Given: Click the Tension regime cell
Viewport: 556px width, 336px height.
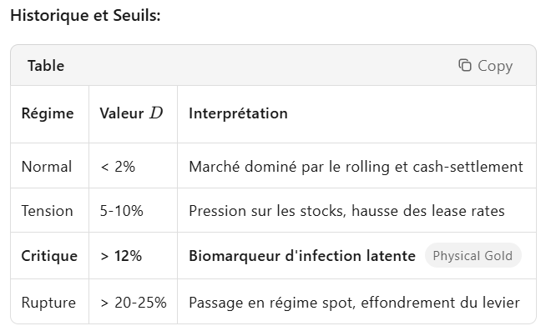Looking at the screenshot, I should (x=48, y=211).
